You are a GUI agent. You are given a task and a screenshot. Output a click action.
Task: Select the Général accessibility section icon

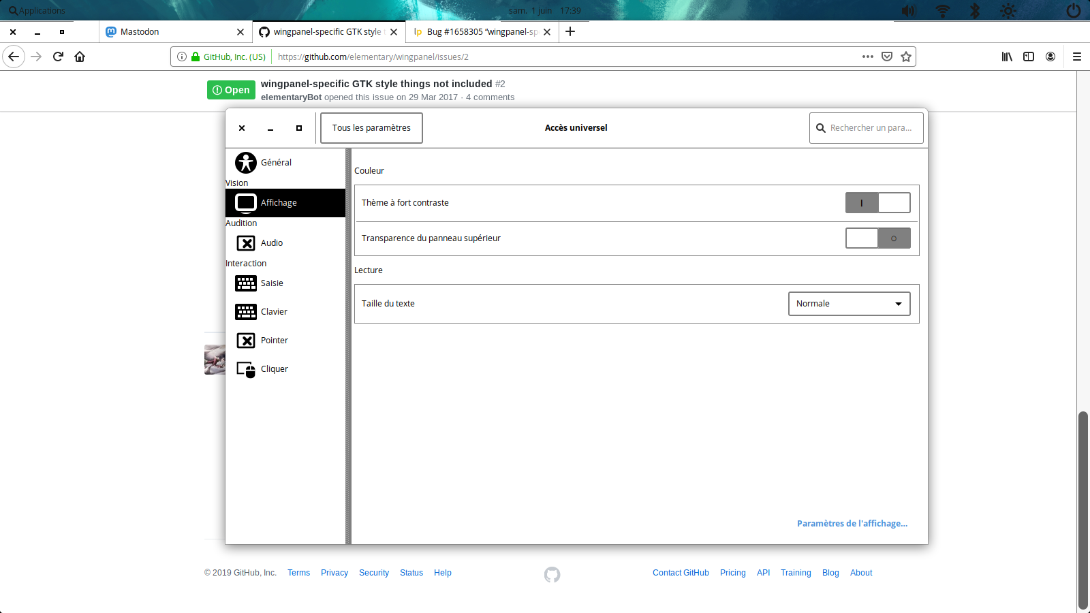pos(246,163)
